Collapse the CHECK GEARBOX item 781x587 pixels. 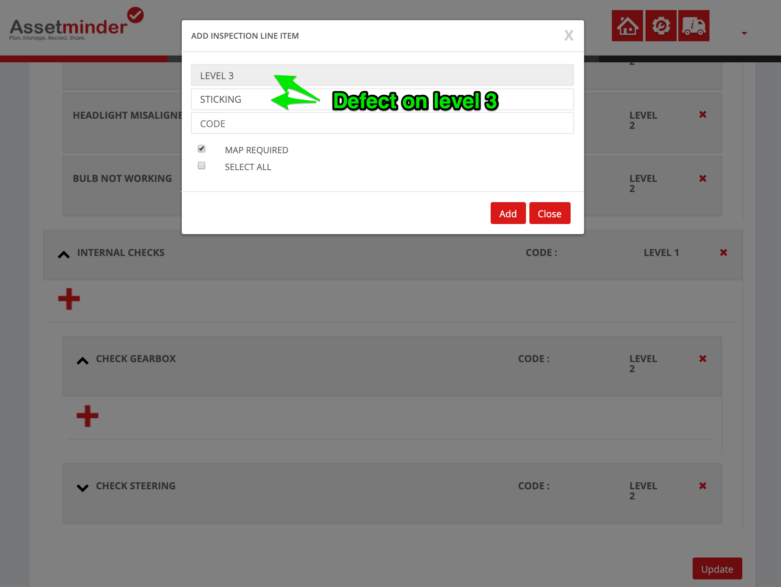pyautogui.click(x=82, y=360)
